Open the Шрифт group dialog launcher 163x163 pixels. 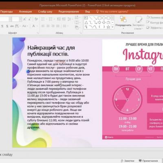37,33
